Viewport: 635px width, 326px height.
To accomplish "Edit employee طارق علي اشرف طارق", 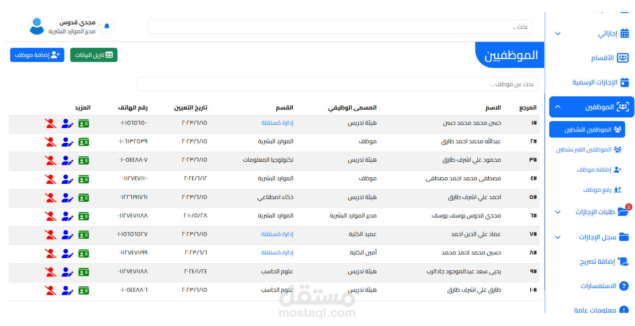I will (67, 290).
